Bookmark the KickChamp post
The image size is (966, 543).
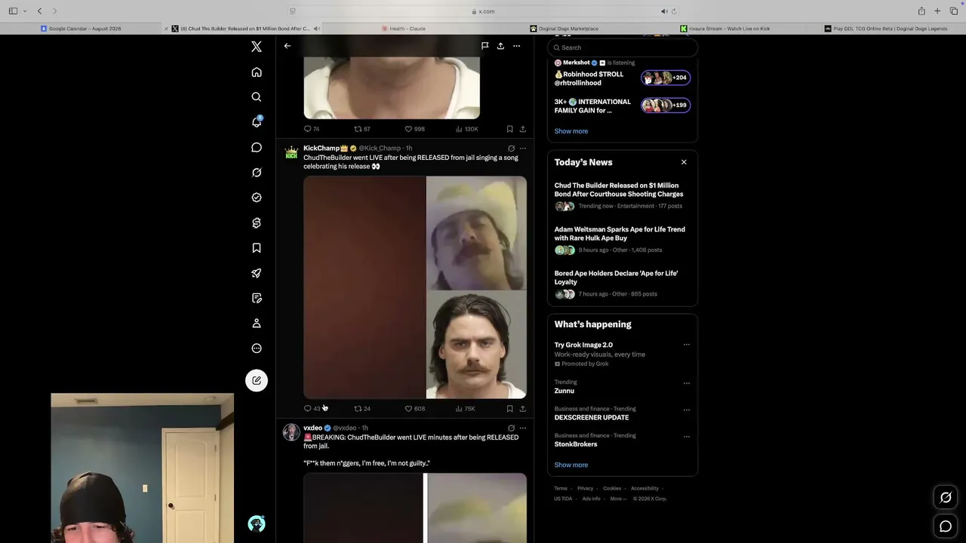[x=510, y=409]
